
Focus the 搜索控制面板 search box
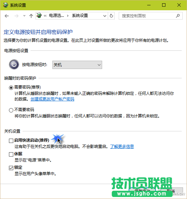[151, 16]
